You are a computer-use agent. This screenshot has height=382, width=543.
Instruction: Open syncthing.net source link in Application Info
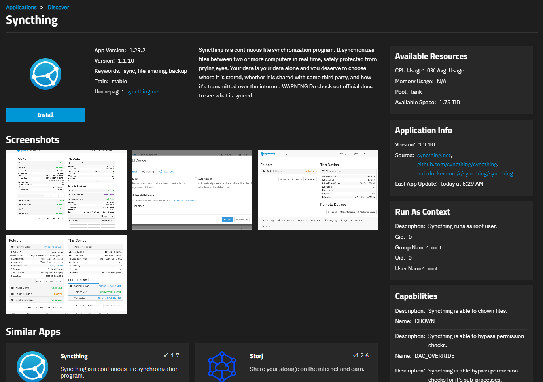434,156
